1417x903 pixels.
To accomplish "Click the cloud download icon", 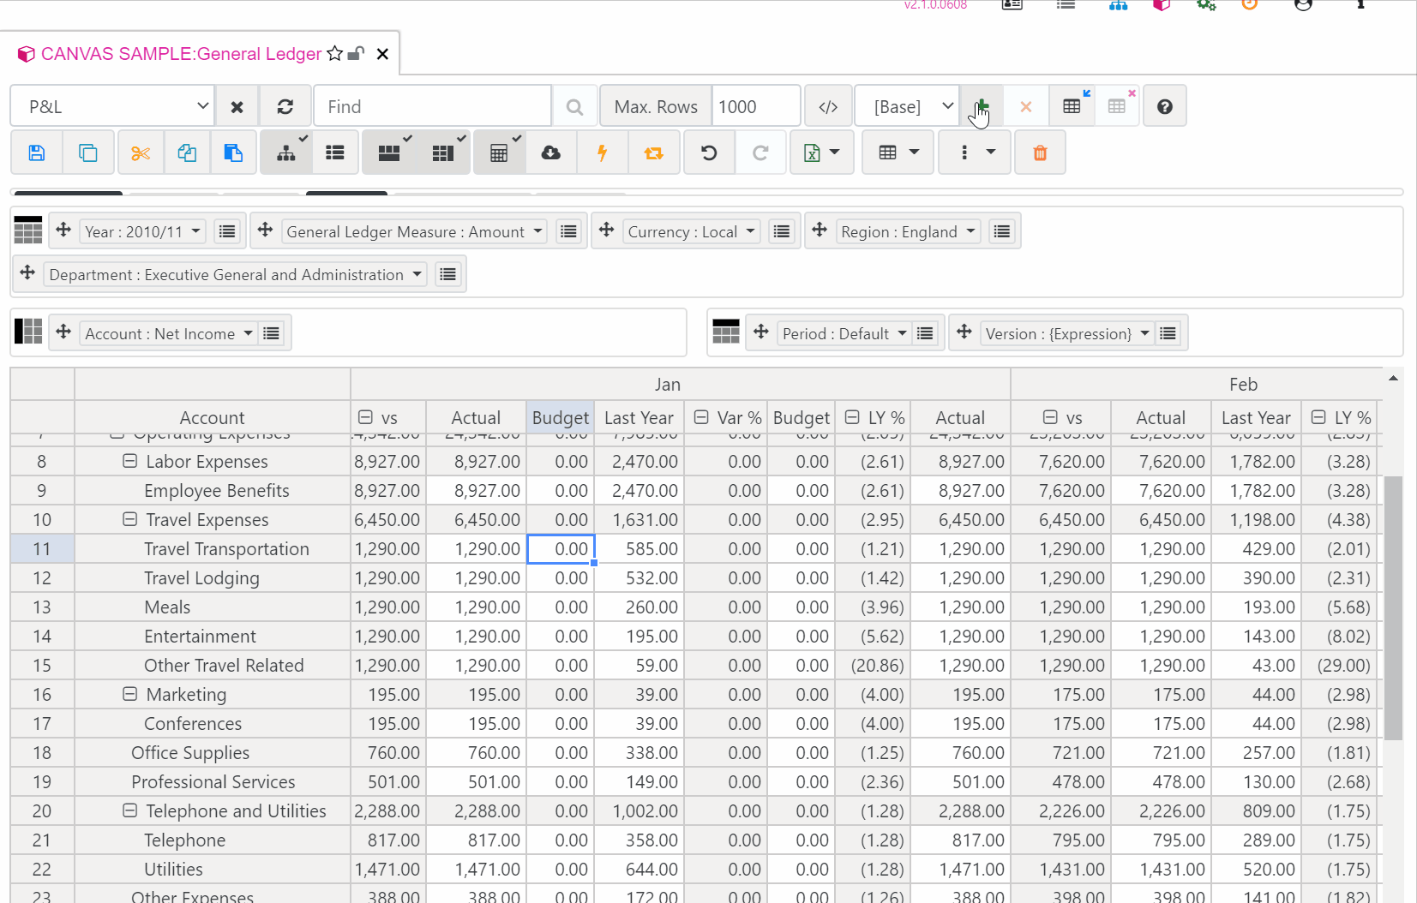I will [x=551, y=153].
